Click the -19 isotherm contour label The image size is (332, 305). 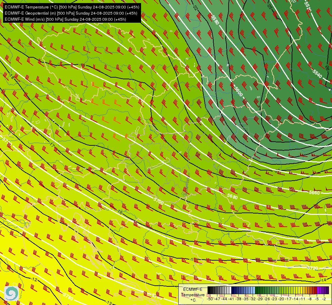tap(82, 65)
